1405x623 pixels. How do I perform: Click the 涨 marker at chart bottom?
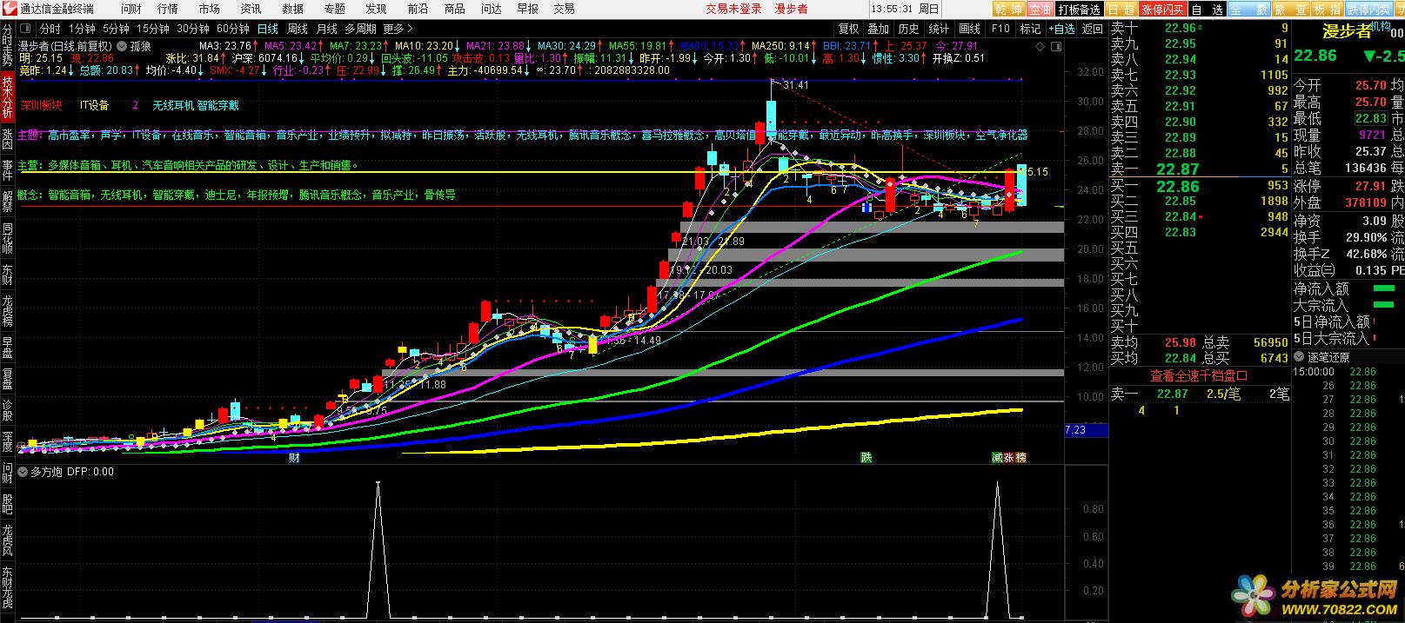(1009, 458)
